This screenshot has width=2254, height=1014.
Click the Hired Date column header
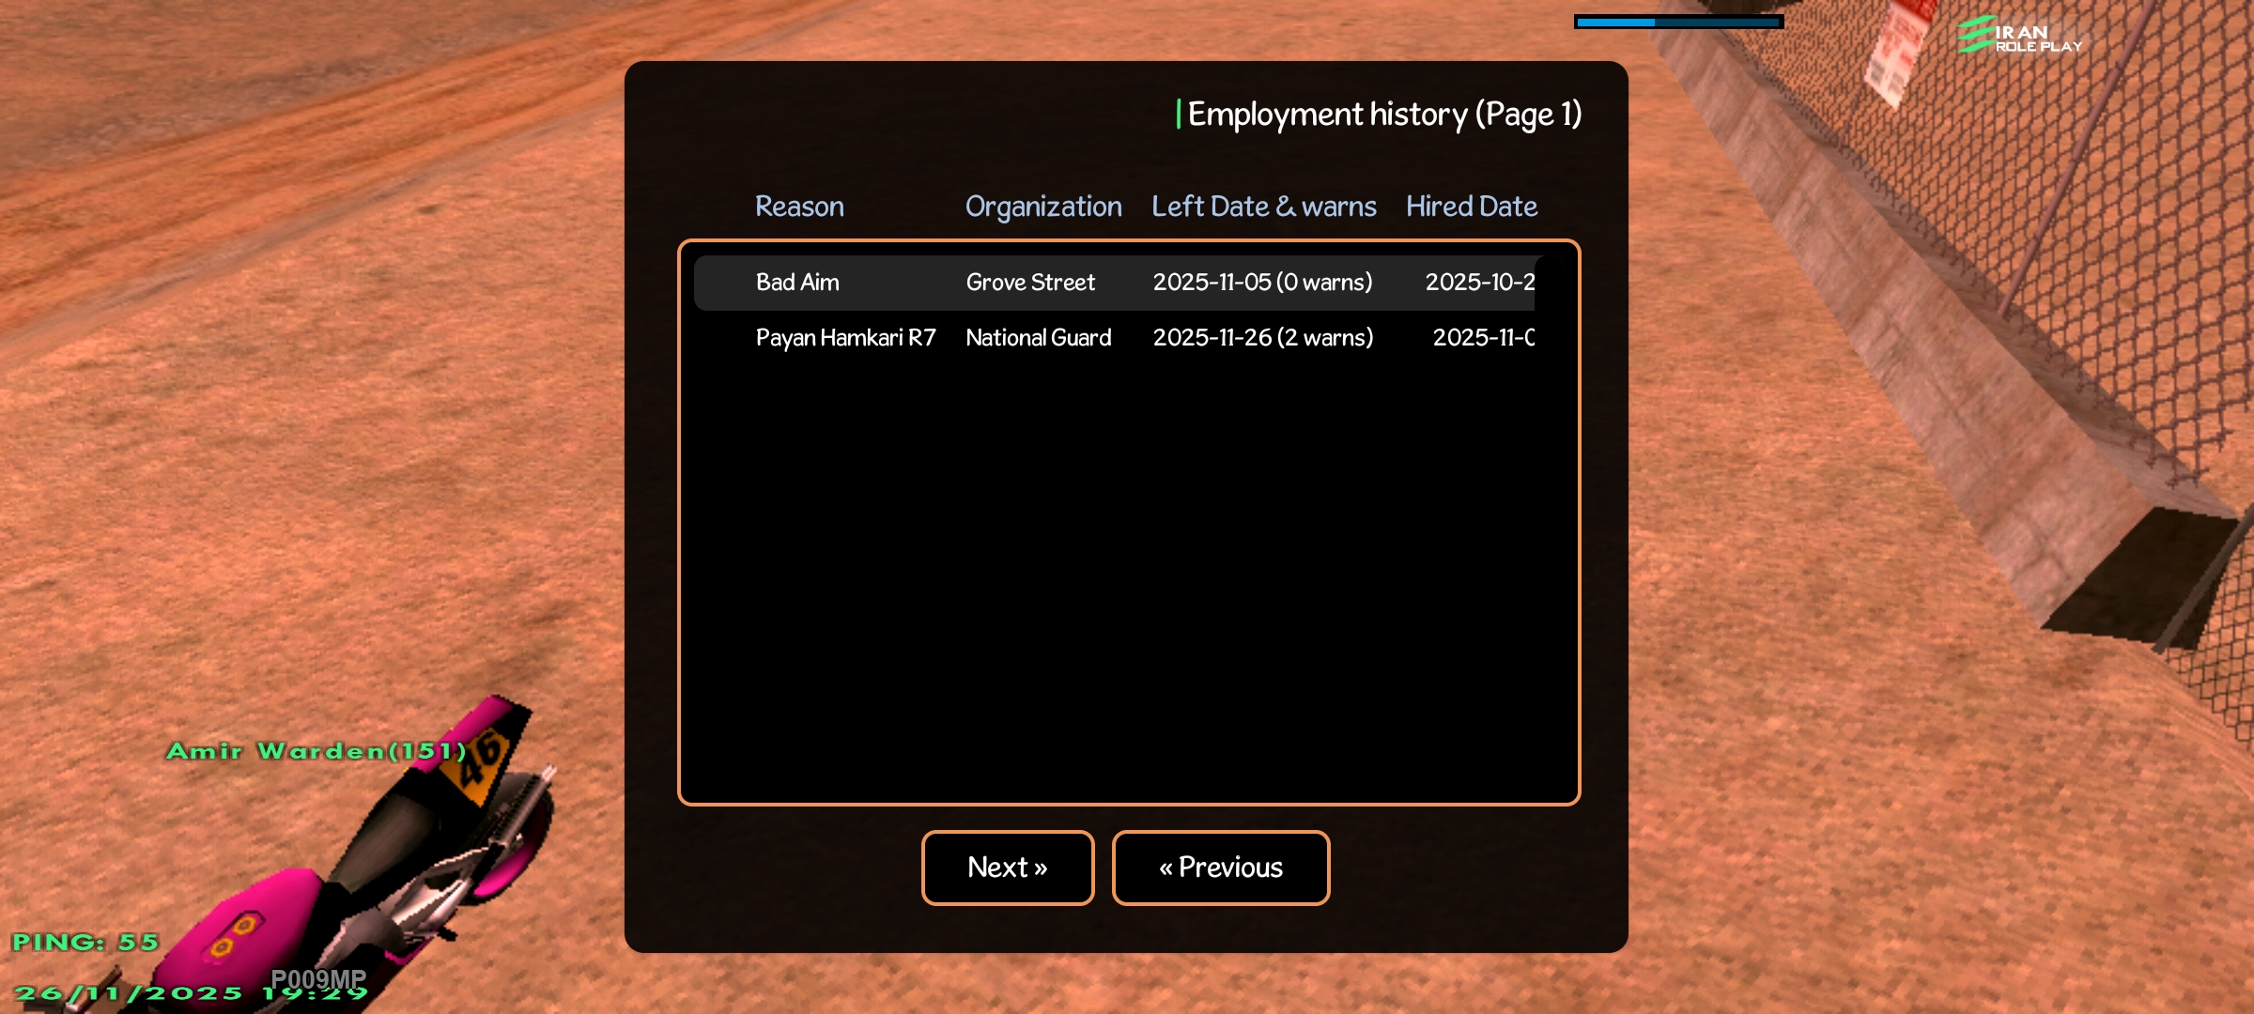pos(1471,207)
